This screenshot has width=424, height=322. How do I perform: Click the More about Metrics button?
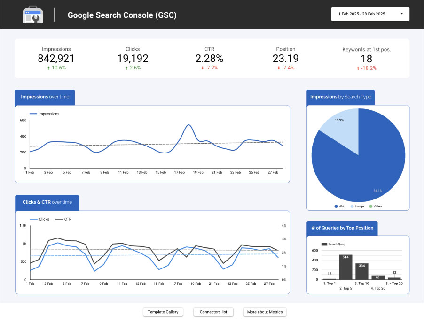[265, 312]
